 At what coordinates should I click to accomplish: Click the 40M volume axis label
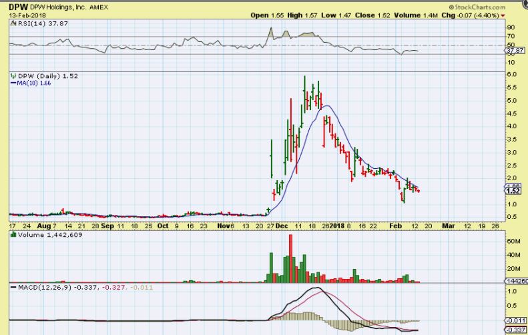(x=513, y=255)
